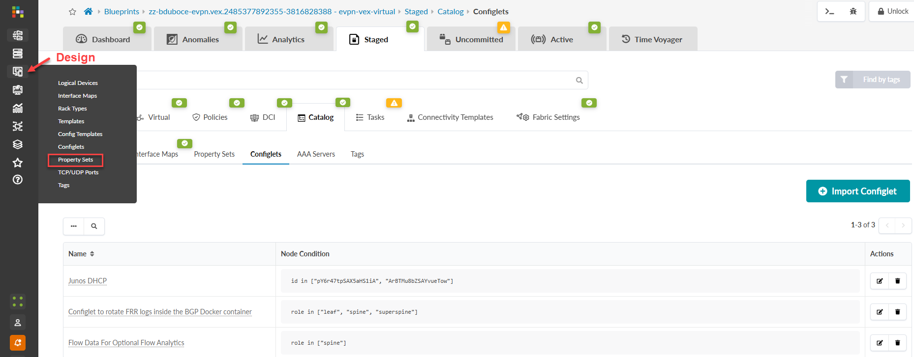Open the table search magnifier button
The width and height of the screenshot is (914, 357).
click(x=94, y=226)
